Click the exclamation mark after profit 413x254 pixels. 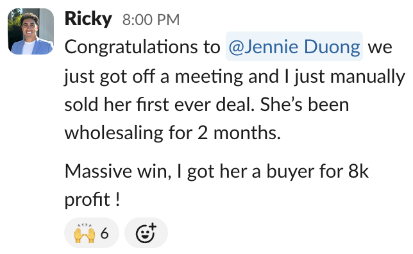point(117,199)
